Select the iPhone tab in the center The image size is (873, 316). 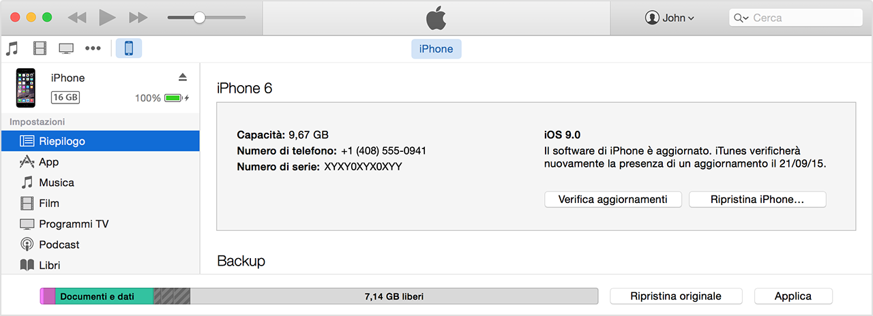pos(436,48)
